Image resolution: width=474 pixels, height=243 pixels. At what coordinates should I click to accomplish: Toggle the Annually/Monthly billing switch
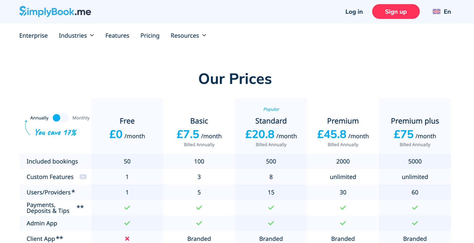point(60,118)
